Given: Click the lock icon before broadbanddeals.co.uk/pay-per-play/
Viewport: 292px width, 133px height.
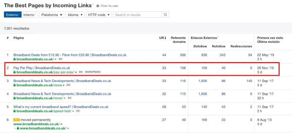Looking at the screenshot, I should [15, 72].
